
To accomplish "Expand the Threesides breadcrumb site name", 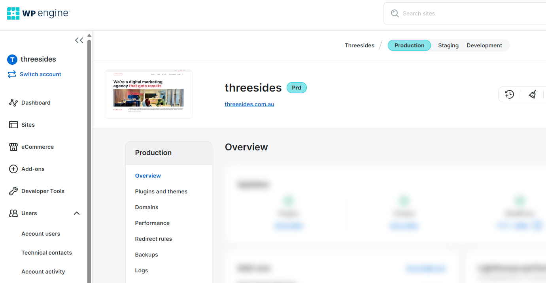I will (359, 45).
